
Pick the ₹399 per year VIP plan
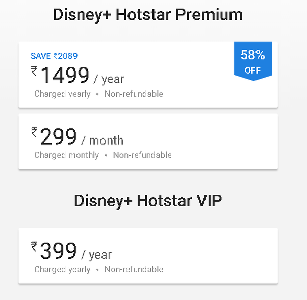tap(148, 256)
